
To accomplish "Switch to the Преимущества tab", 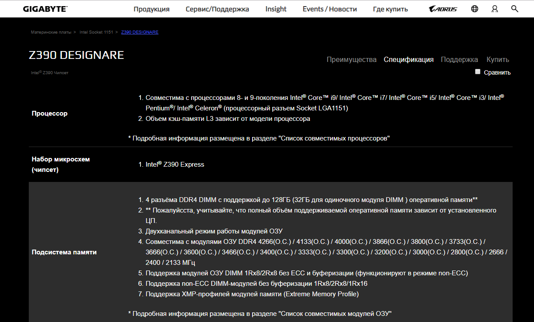I will 352,60.
